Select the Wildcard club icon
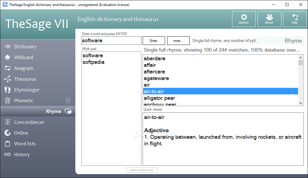This screenshot has height=178, width=308. [x=8, y=58]
